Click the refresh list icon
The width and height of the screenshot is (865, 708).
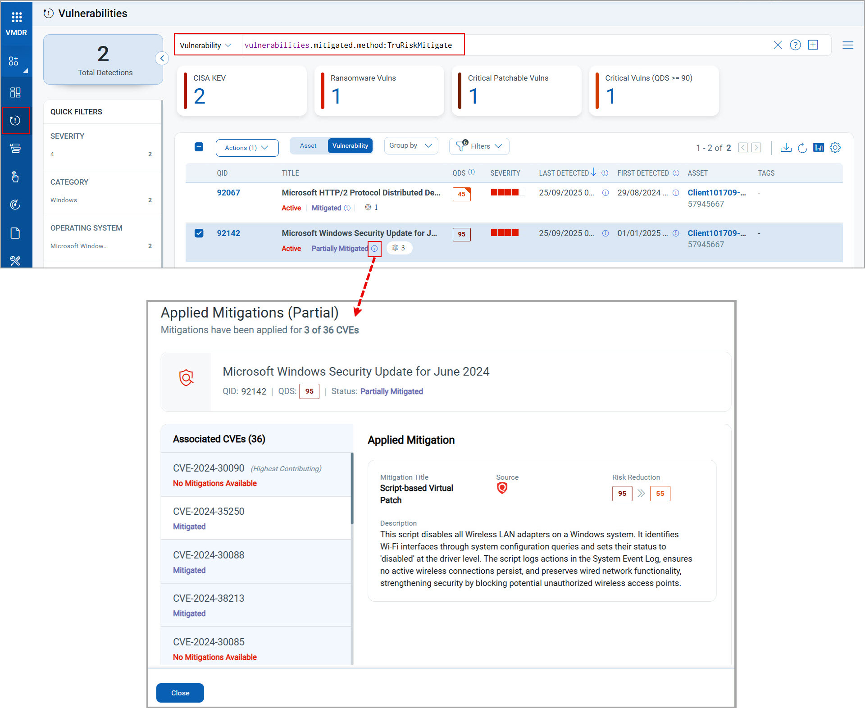(802, 148)
